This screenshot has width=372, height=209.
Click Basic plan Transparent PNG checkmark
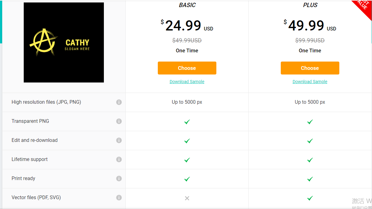click(x=187, y=122)
